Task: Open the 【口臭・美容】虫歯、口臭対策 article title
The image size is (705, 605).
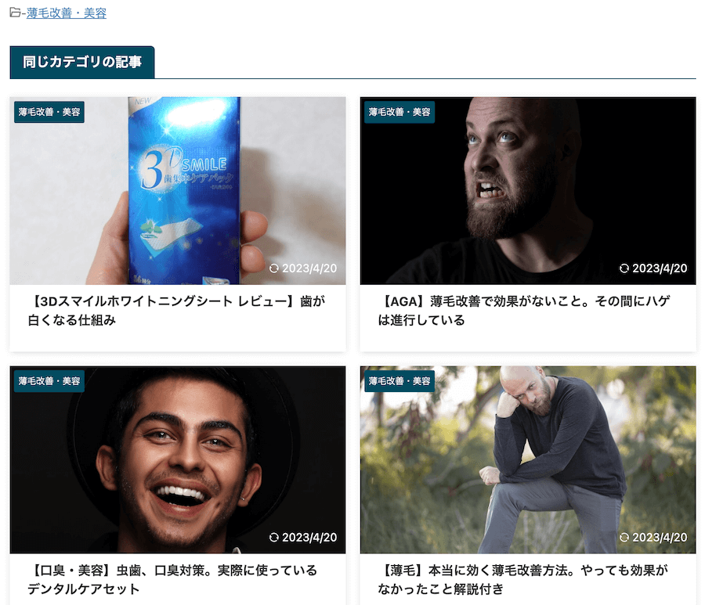Action: coord(172,579)
